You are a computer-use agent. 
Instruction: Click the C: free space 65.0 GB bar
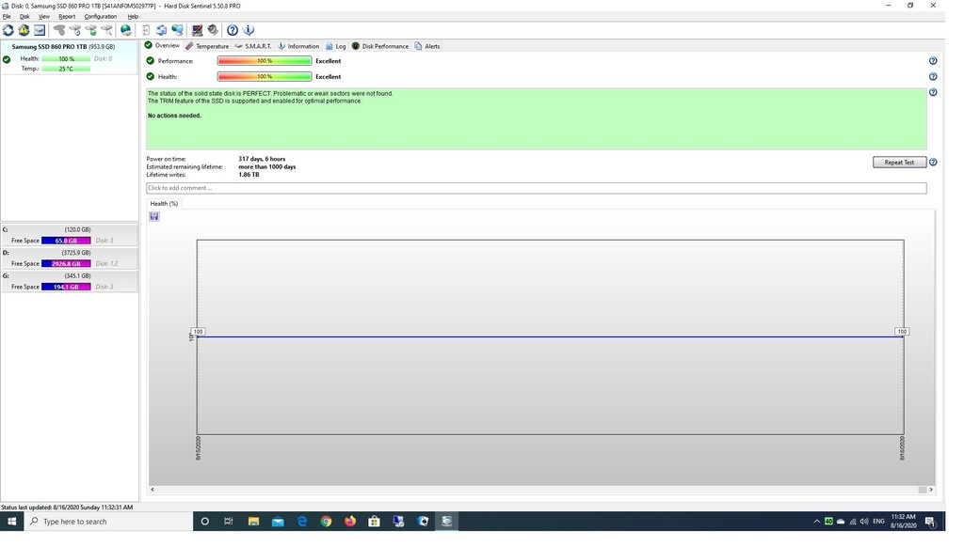66,241
